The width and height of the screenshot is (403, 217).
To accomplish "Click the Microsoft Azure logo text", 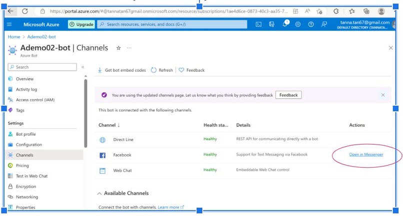I will click(41, 24).
